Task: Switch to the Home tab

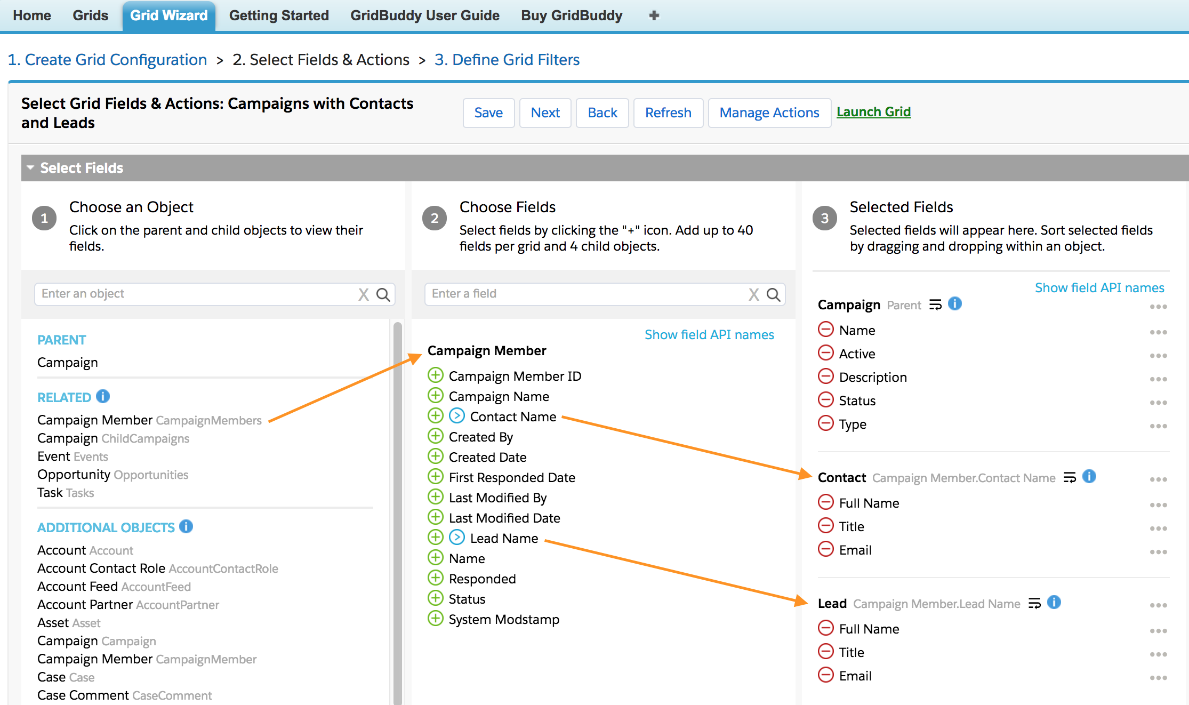Action: tap(32, 15)
